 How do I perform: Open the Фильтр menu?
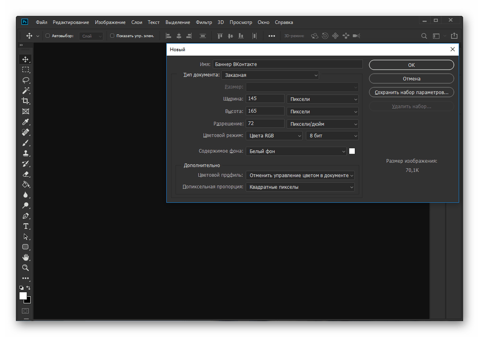coord(204,22)
